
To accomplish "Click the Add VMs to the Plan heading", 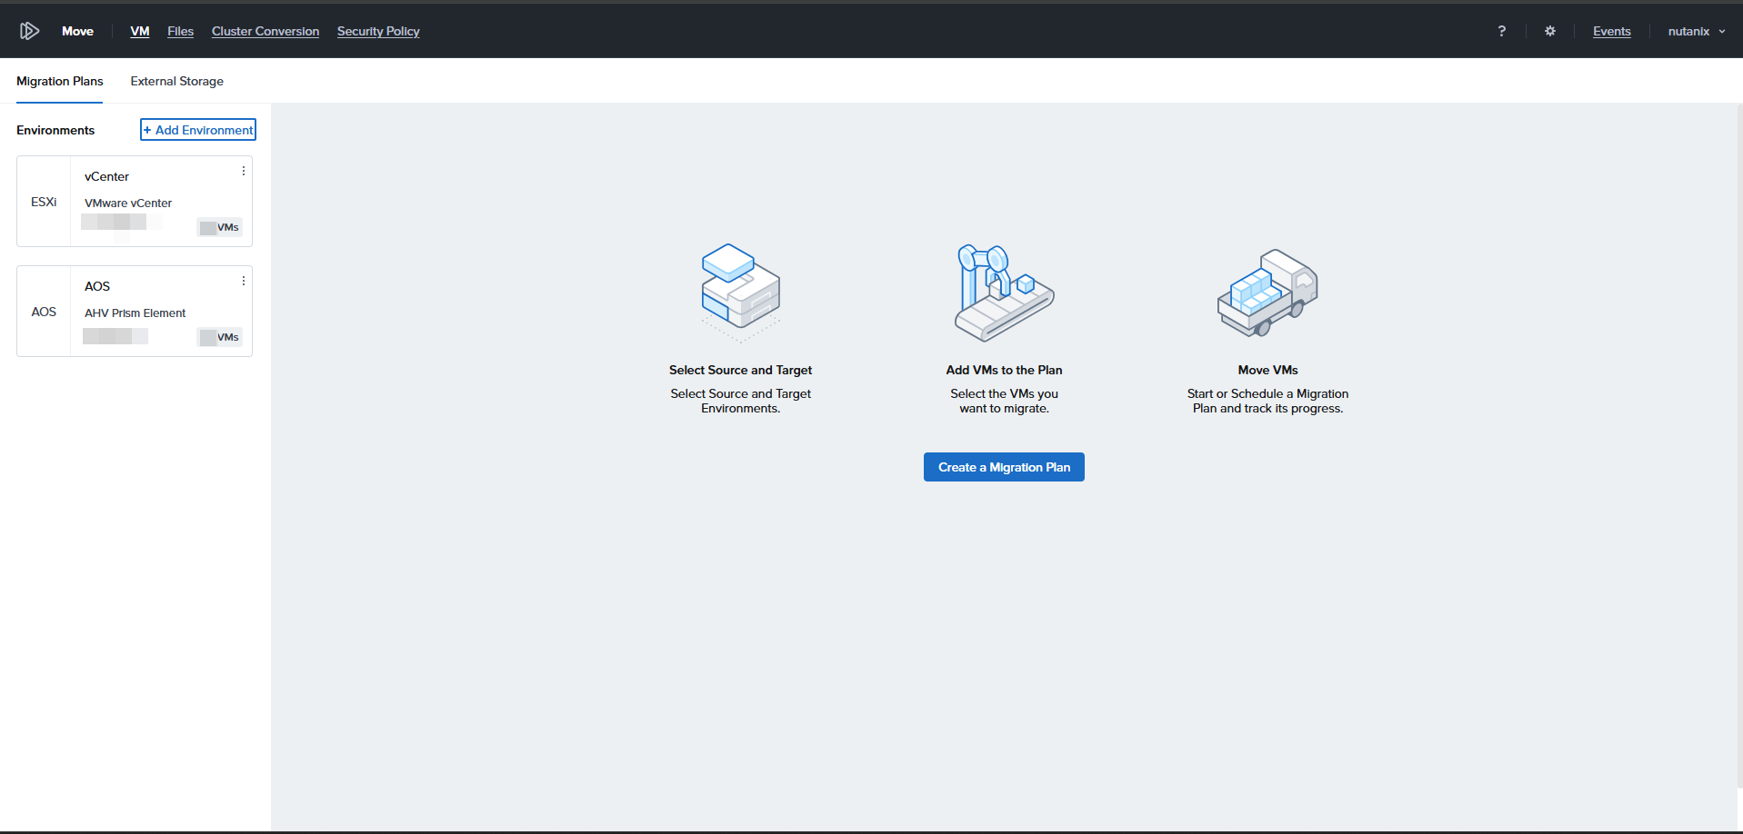I will [1004, 370].
